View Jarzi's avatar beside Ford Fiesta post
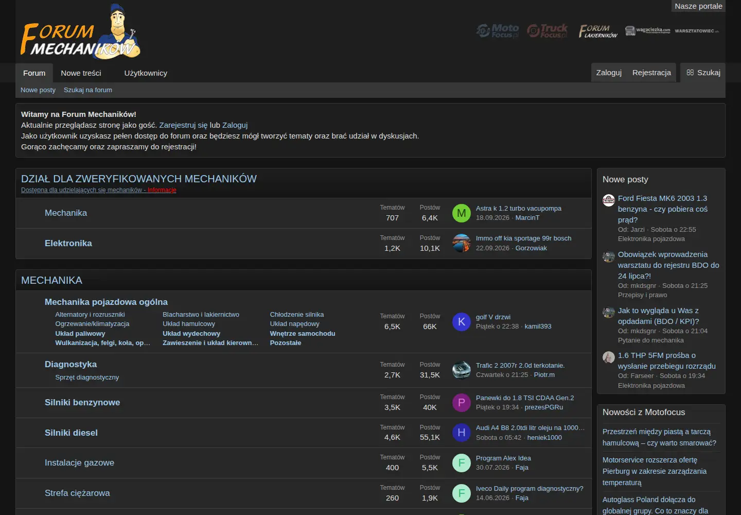Viewport: 741px width, 515px height. pyautogui.click(x=609, y=200)
